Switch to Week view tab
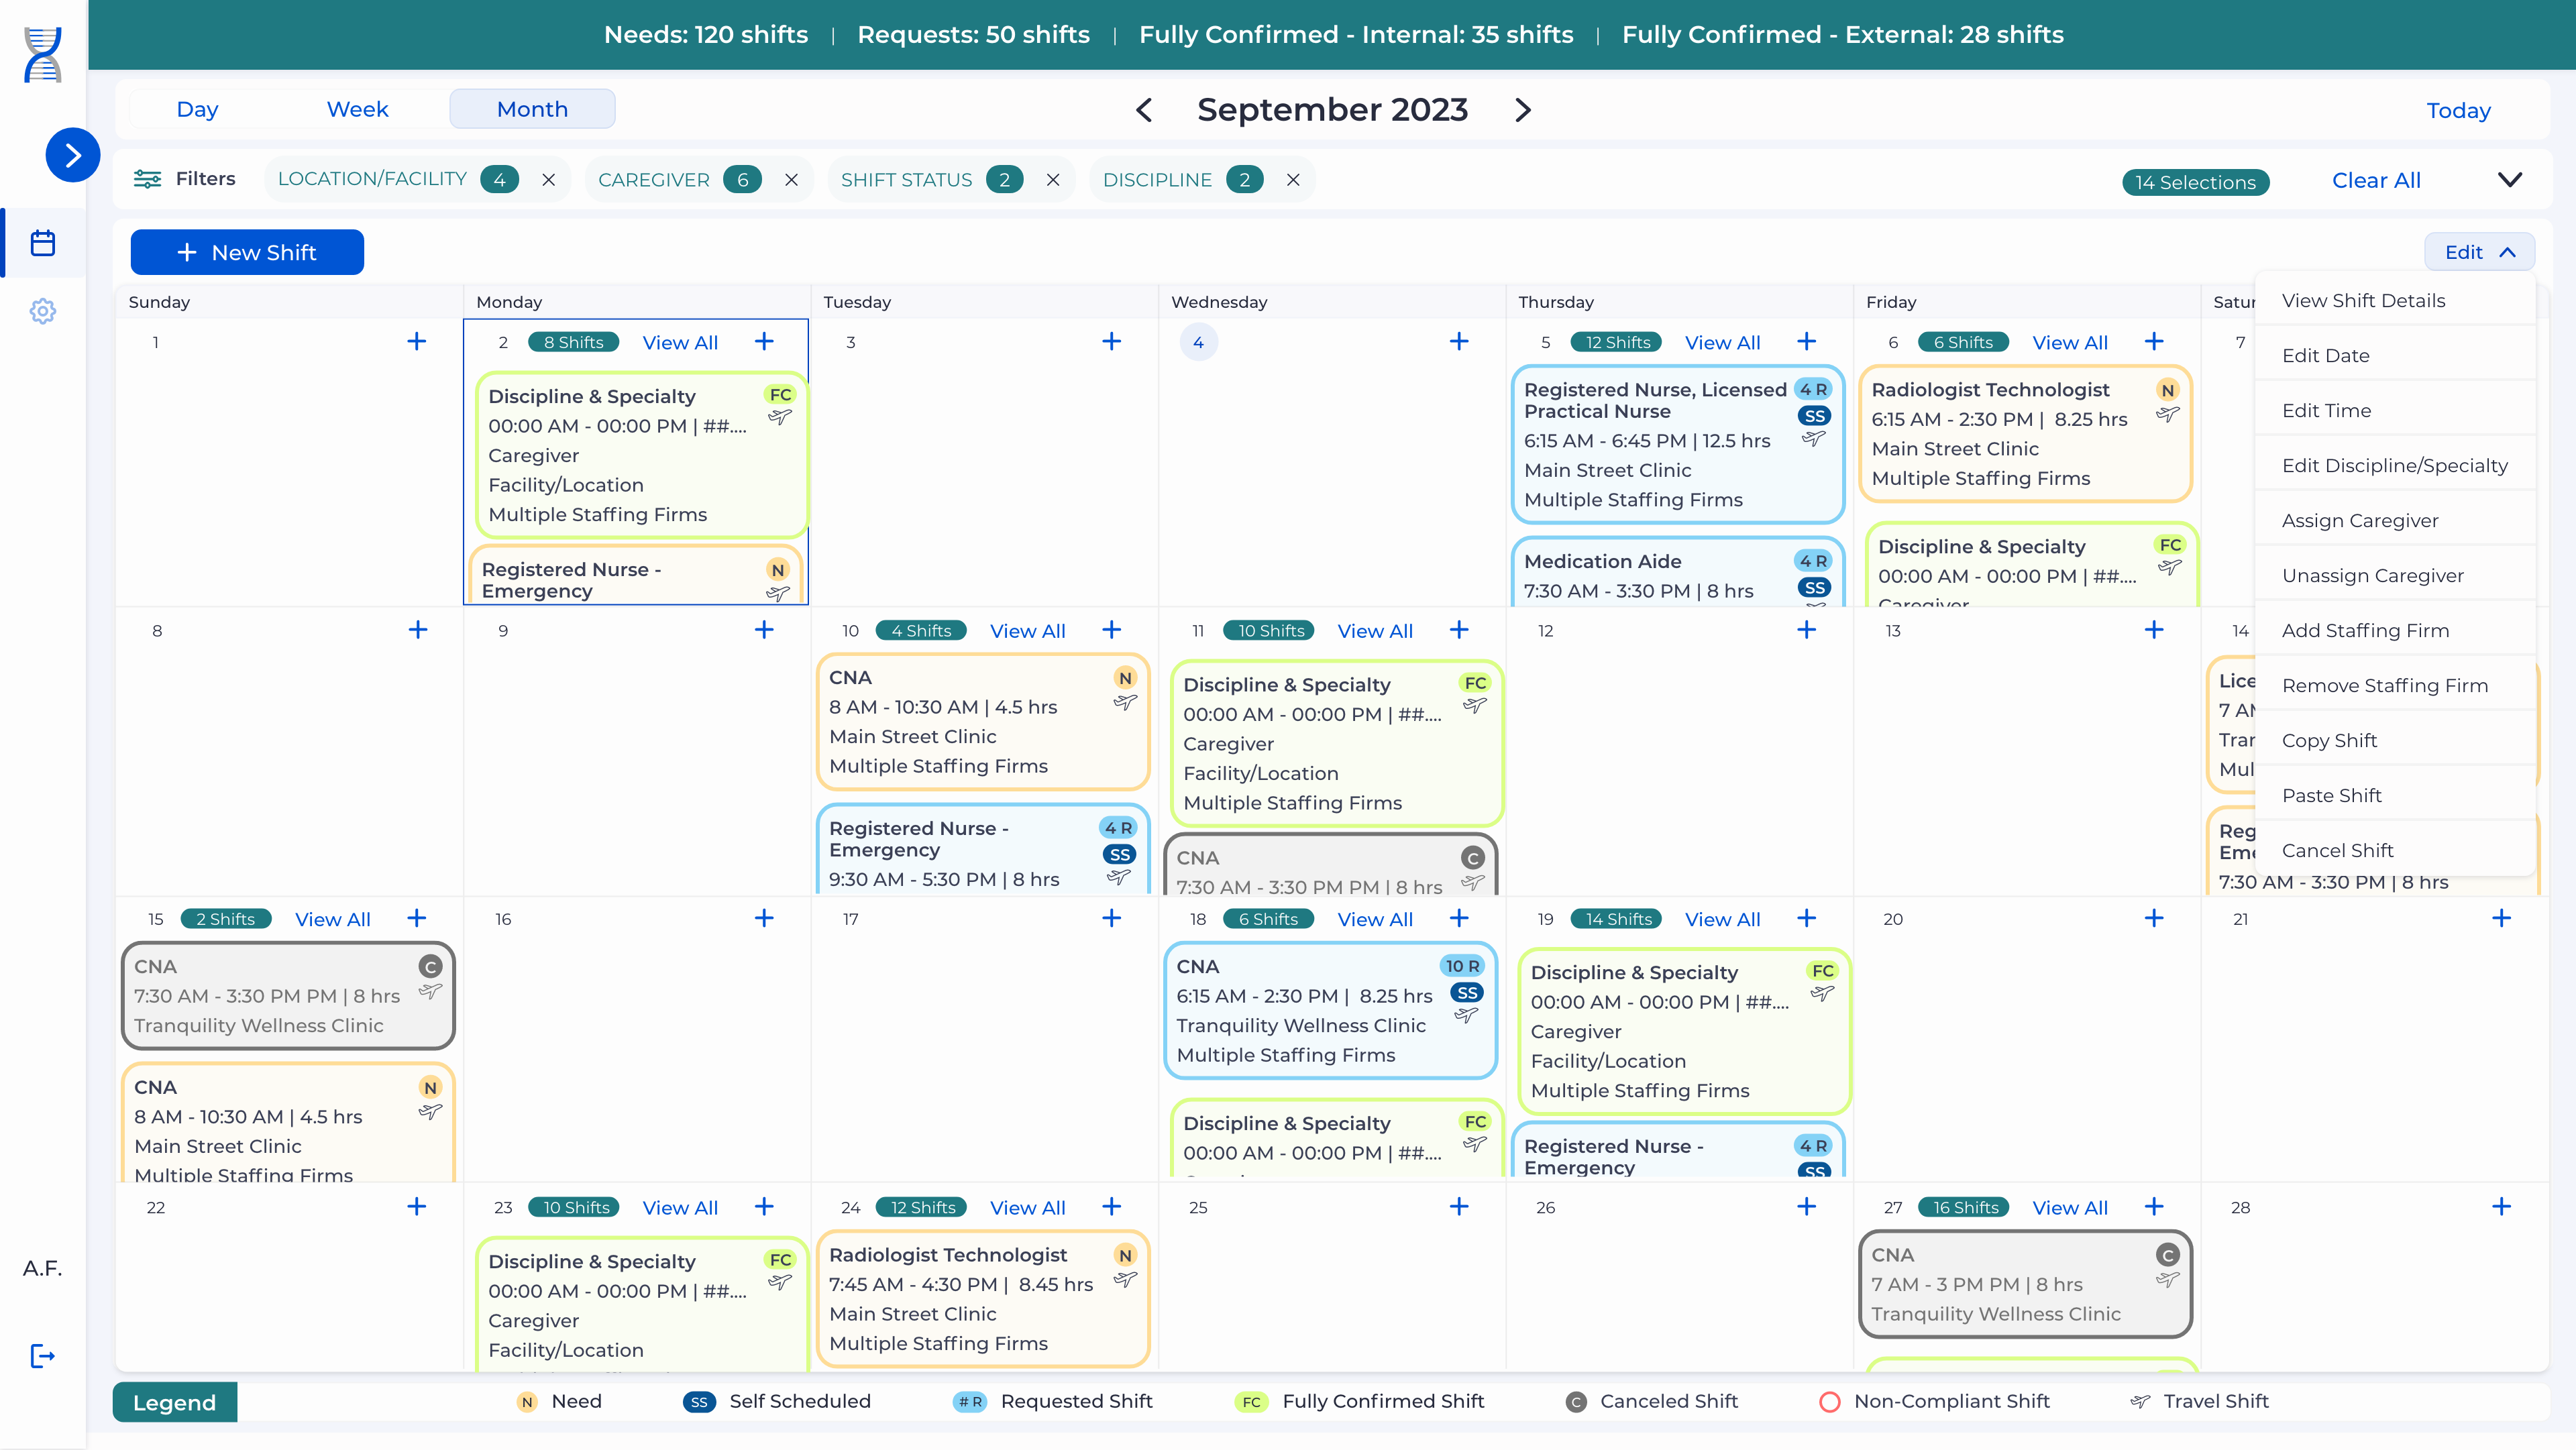Image resolution: width=2576 pixels, height=1450 pixels. (x=357, y=109)
